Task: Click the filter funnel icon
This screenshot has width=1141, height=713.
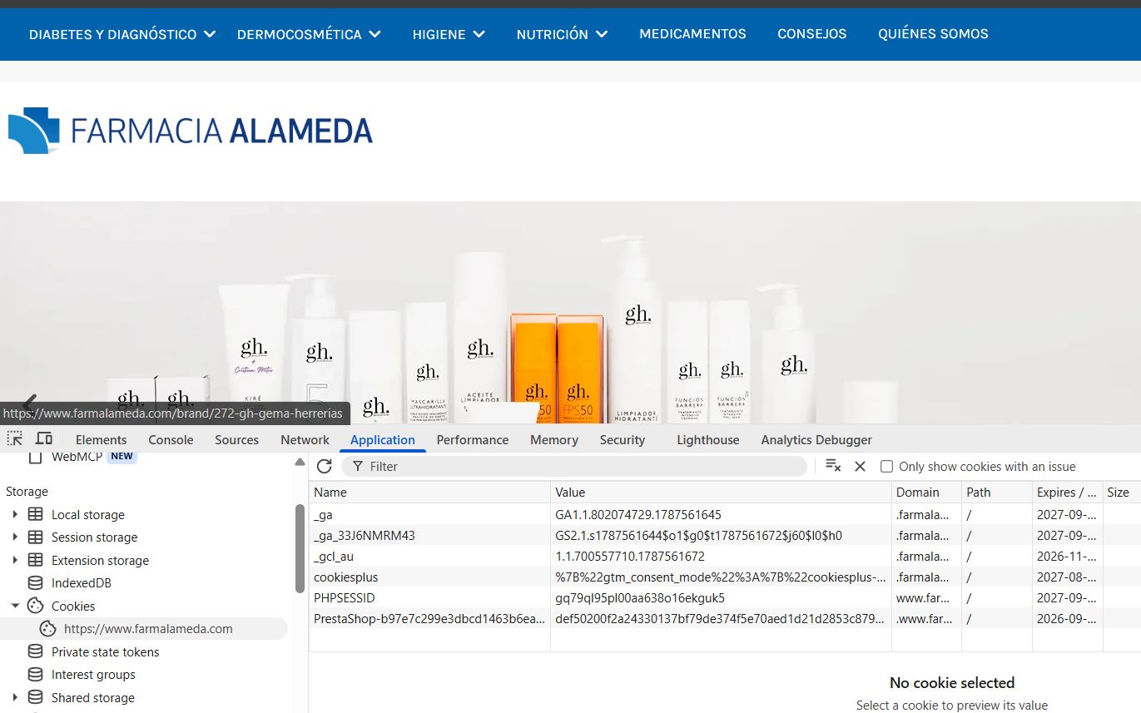Action: point(358,467)
